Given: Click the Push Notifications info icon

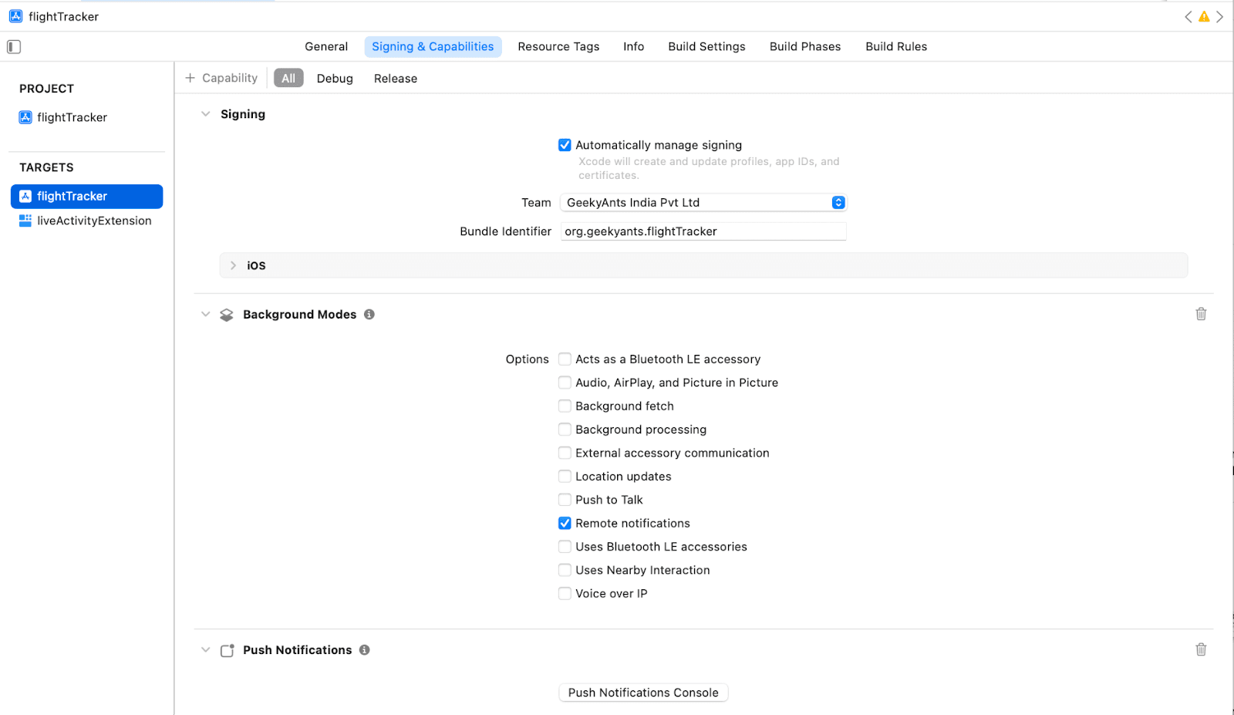Looking at the screenshot, I should pos(364,649).
